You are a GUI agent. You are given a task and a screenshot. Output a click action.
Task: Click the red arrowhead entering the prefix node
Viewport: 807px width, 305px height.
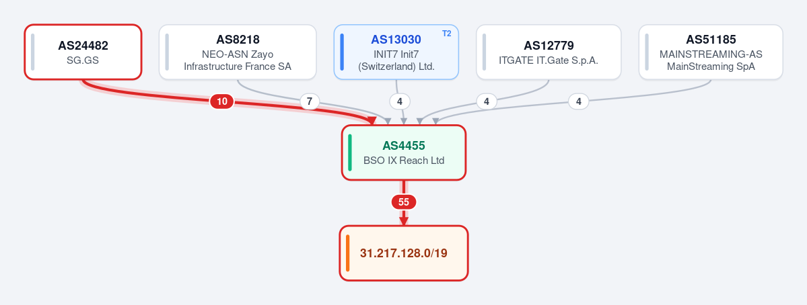(404, 221)
